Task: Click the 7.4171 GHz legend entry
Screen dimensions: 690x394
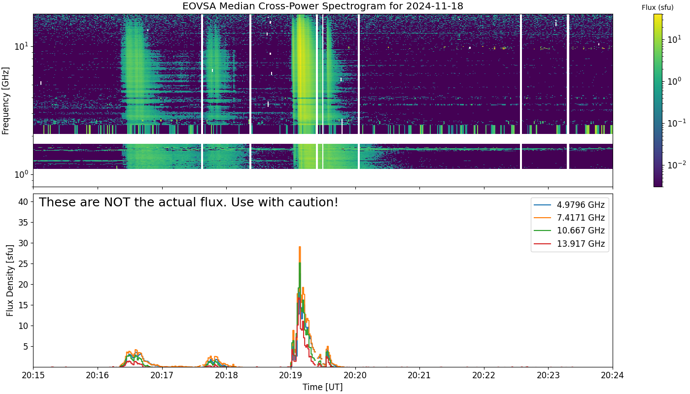Action: click(x=570, y=218)
